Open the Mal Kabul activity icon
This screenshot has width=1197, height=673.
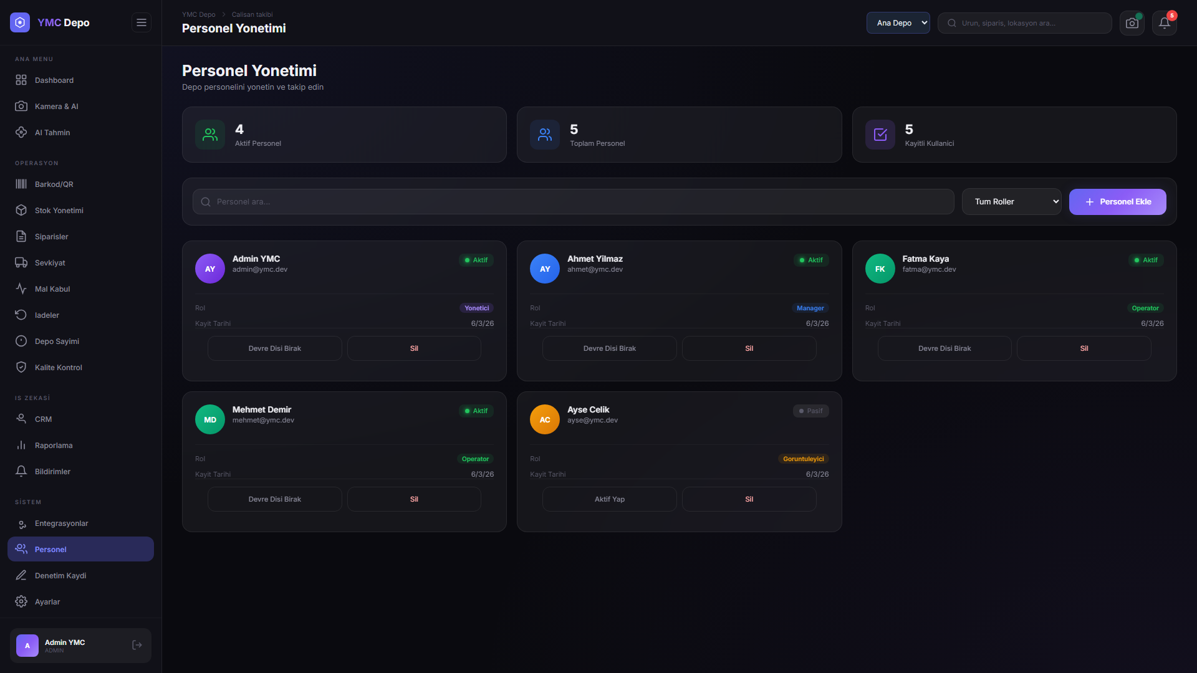(x=21, y=289)
